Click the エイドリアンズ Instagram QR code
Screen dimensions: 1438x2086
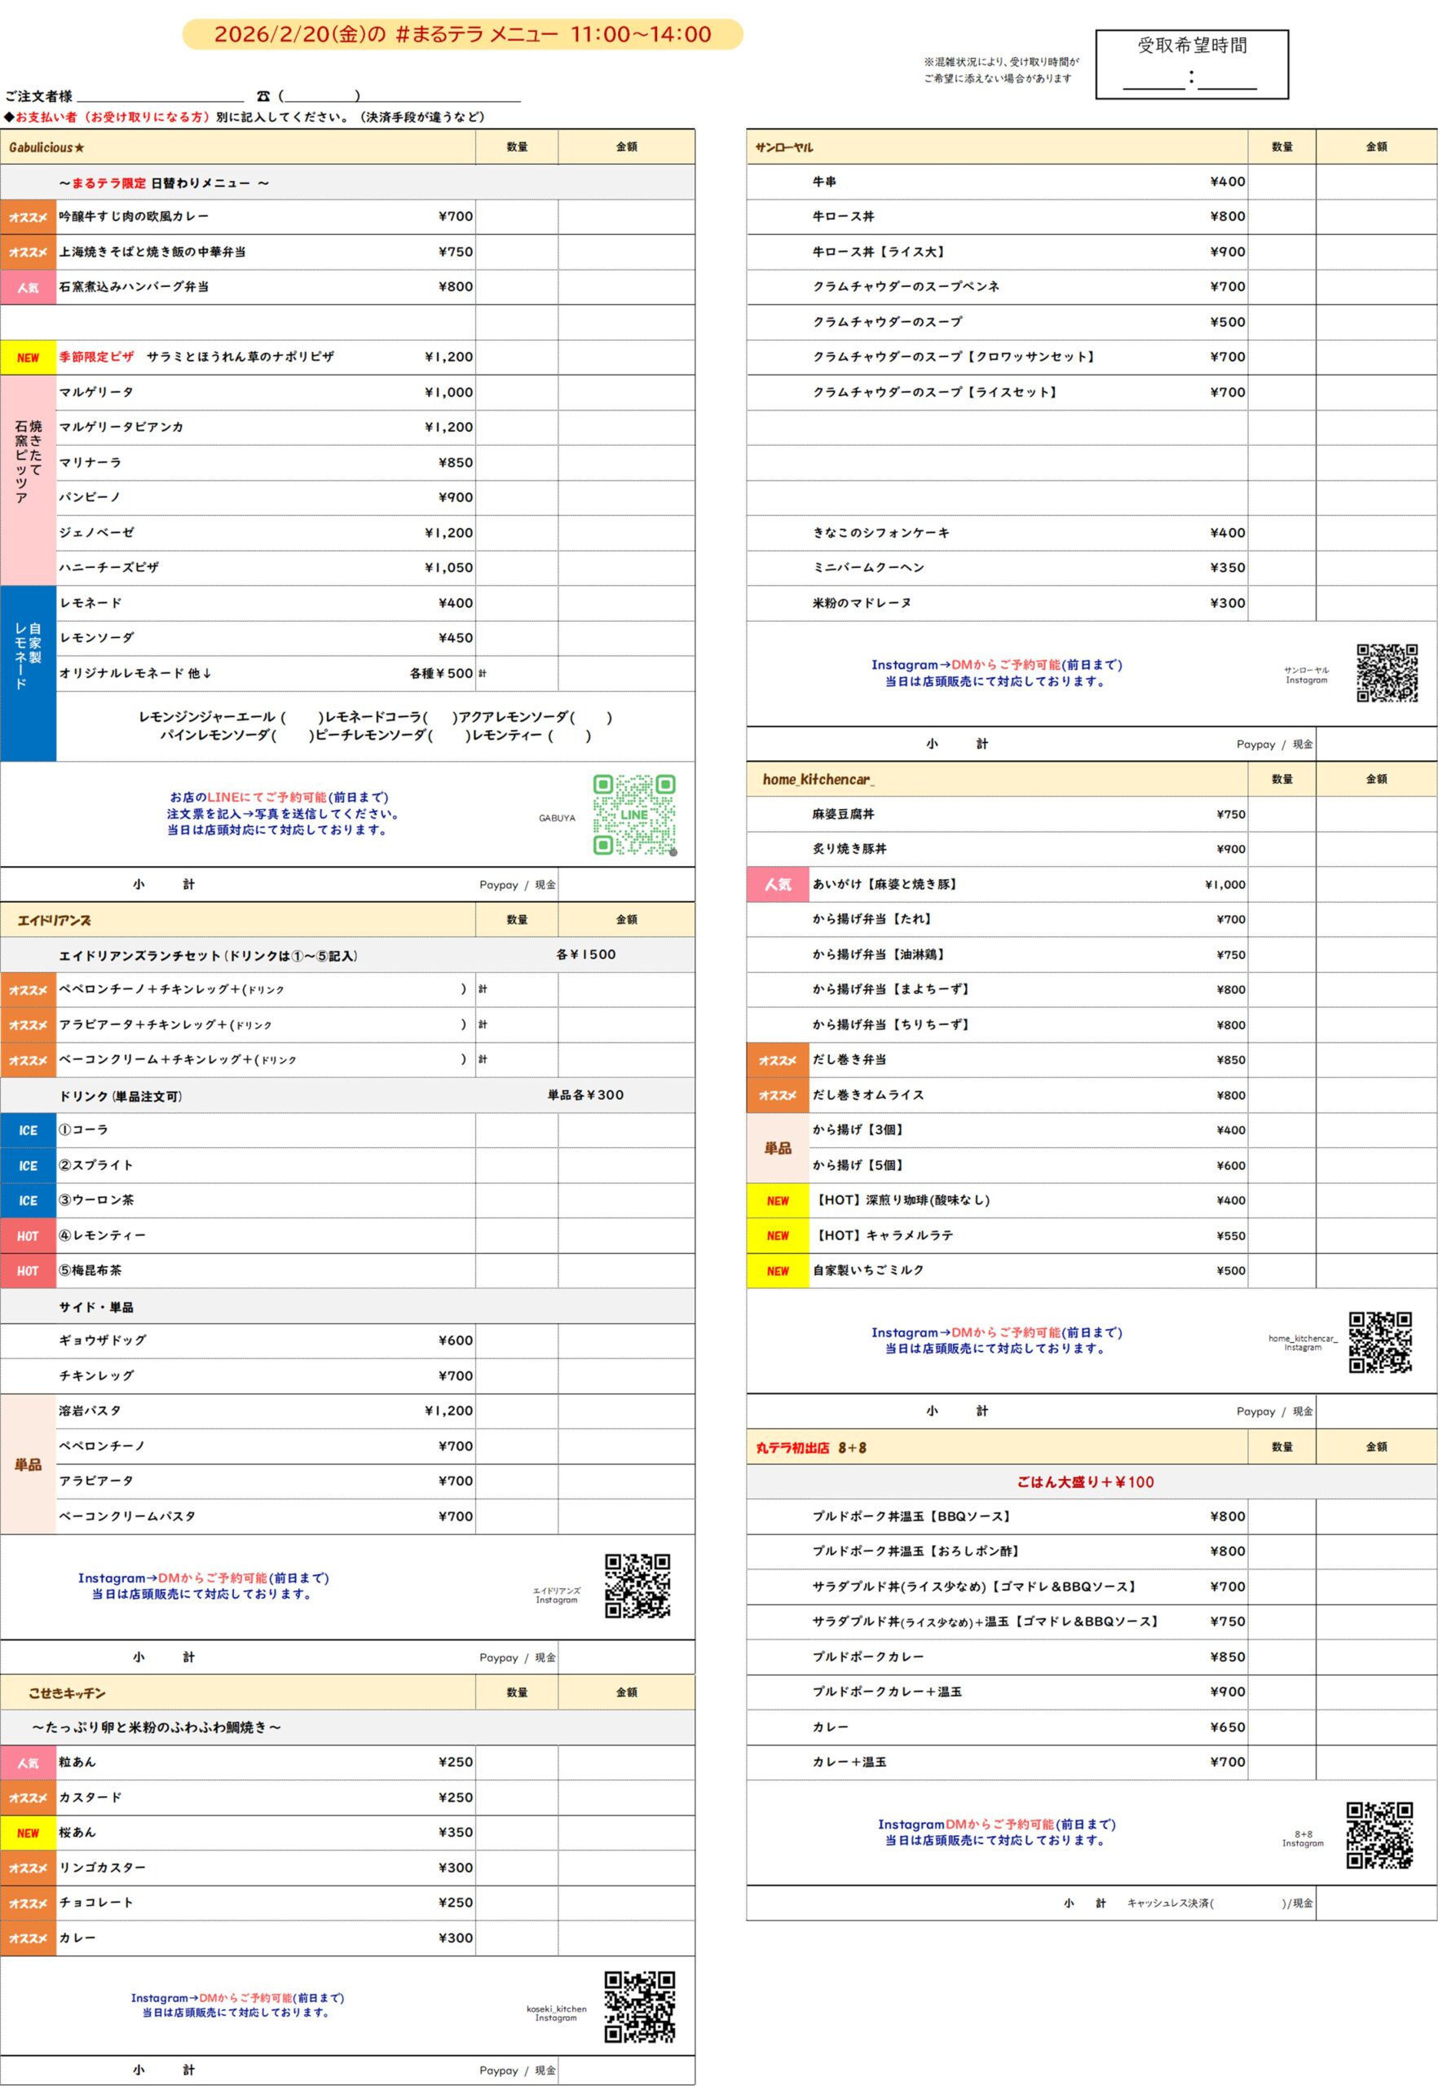click(637, 1585)
